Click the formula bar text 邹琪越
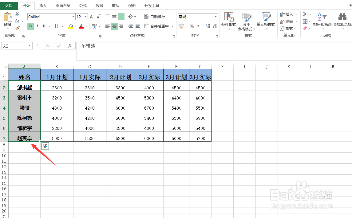 coord(88,46)
